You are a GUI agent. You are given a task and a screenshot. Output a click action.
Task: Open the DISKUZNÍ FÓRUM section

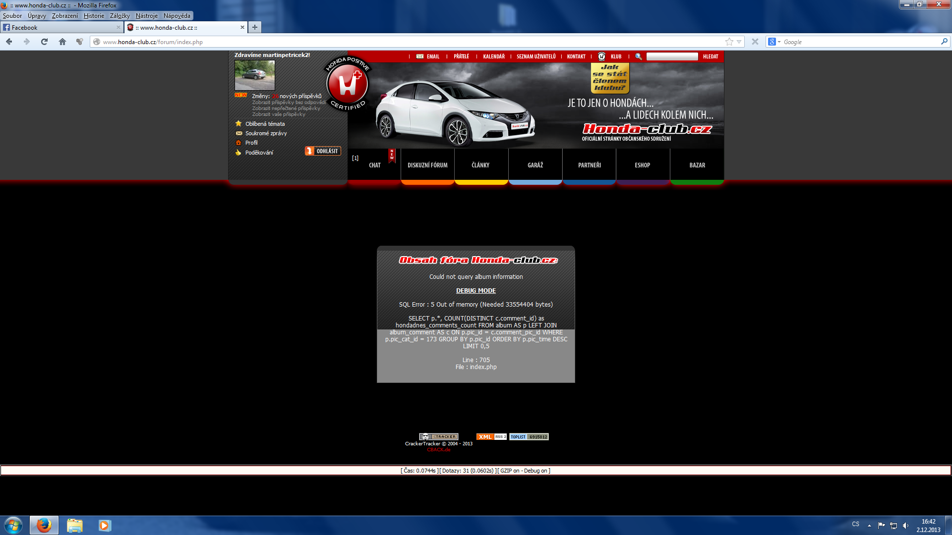tap(427, 165)
